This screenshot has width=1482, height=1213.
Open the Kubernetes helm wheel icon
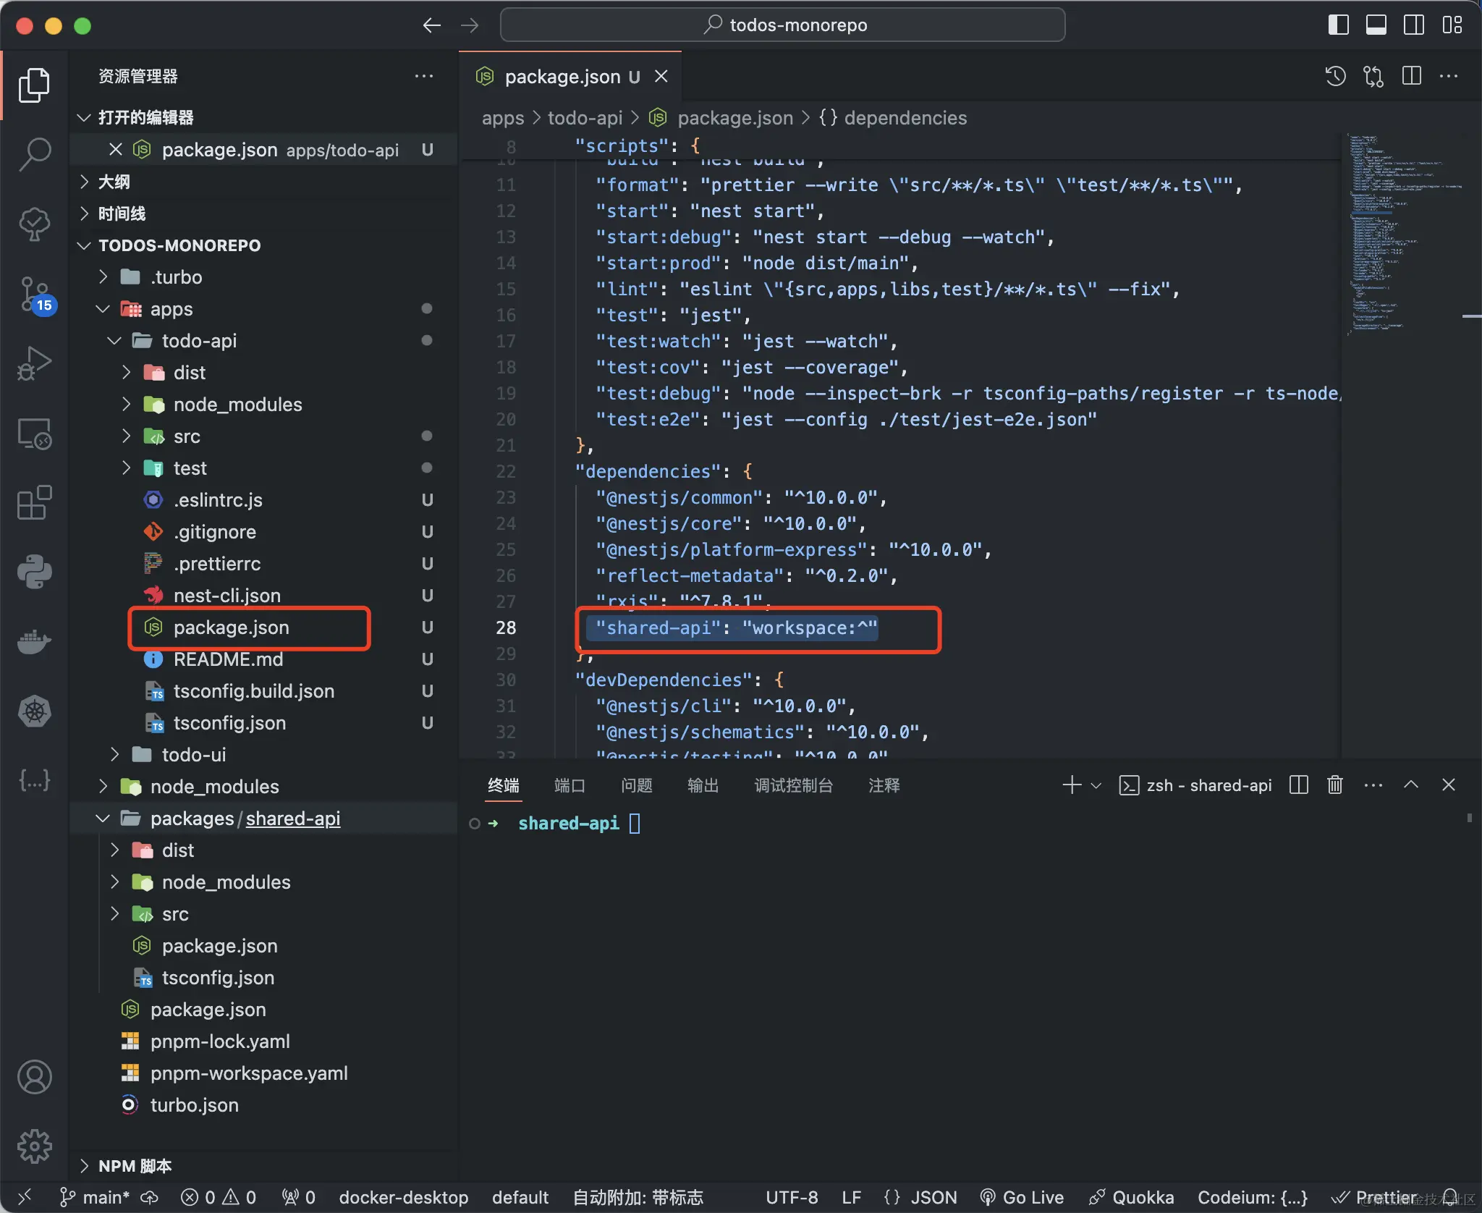pos(34,711)
